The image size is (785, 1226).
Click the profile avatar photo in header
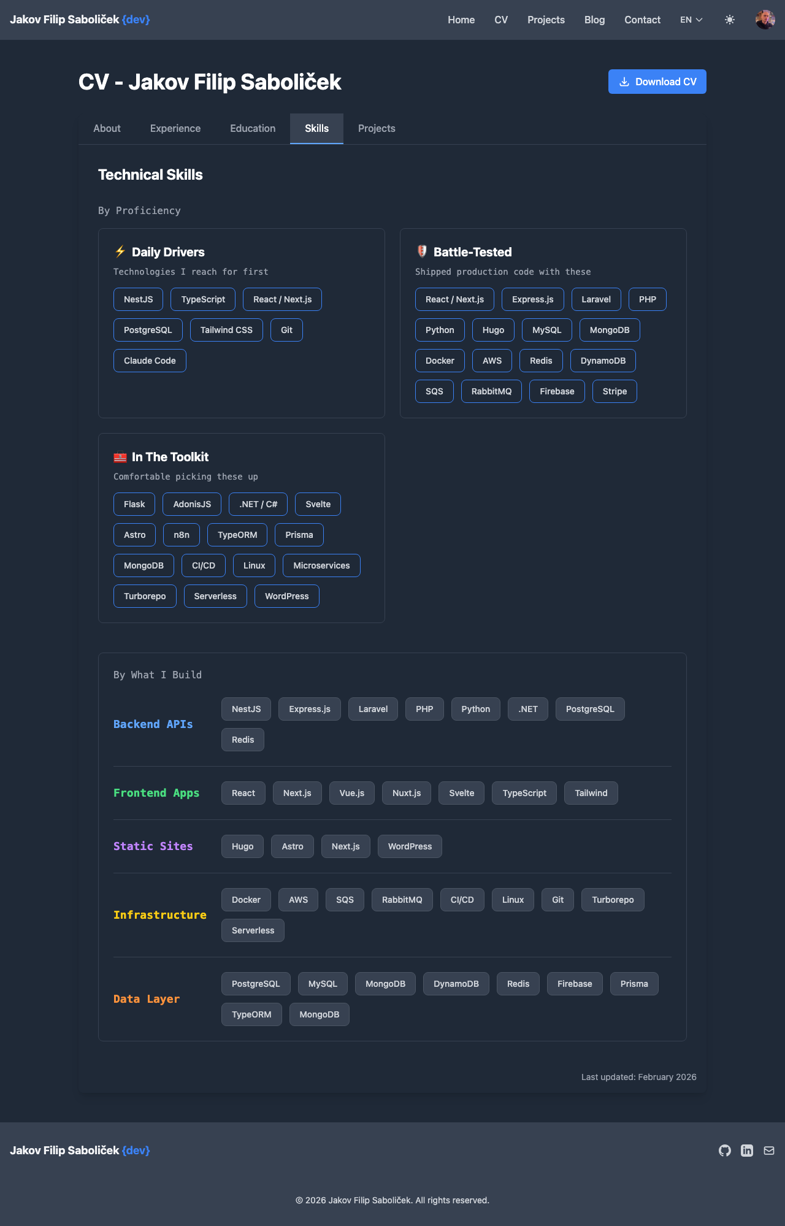point(765,20)
